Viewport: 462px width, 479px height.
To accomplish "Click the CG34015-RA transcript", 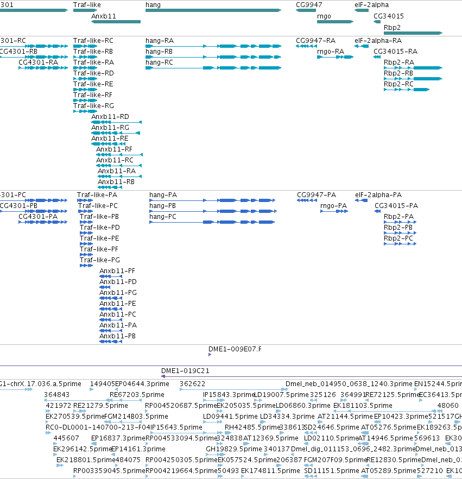I will (x=377, y=57).
